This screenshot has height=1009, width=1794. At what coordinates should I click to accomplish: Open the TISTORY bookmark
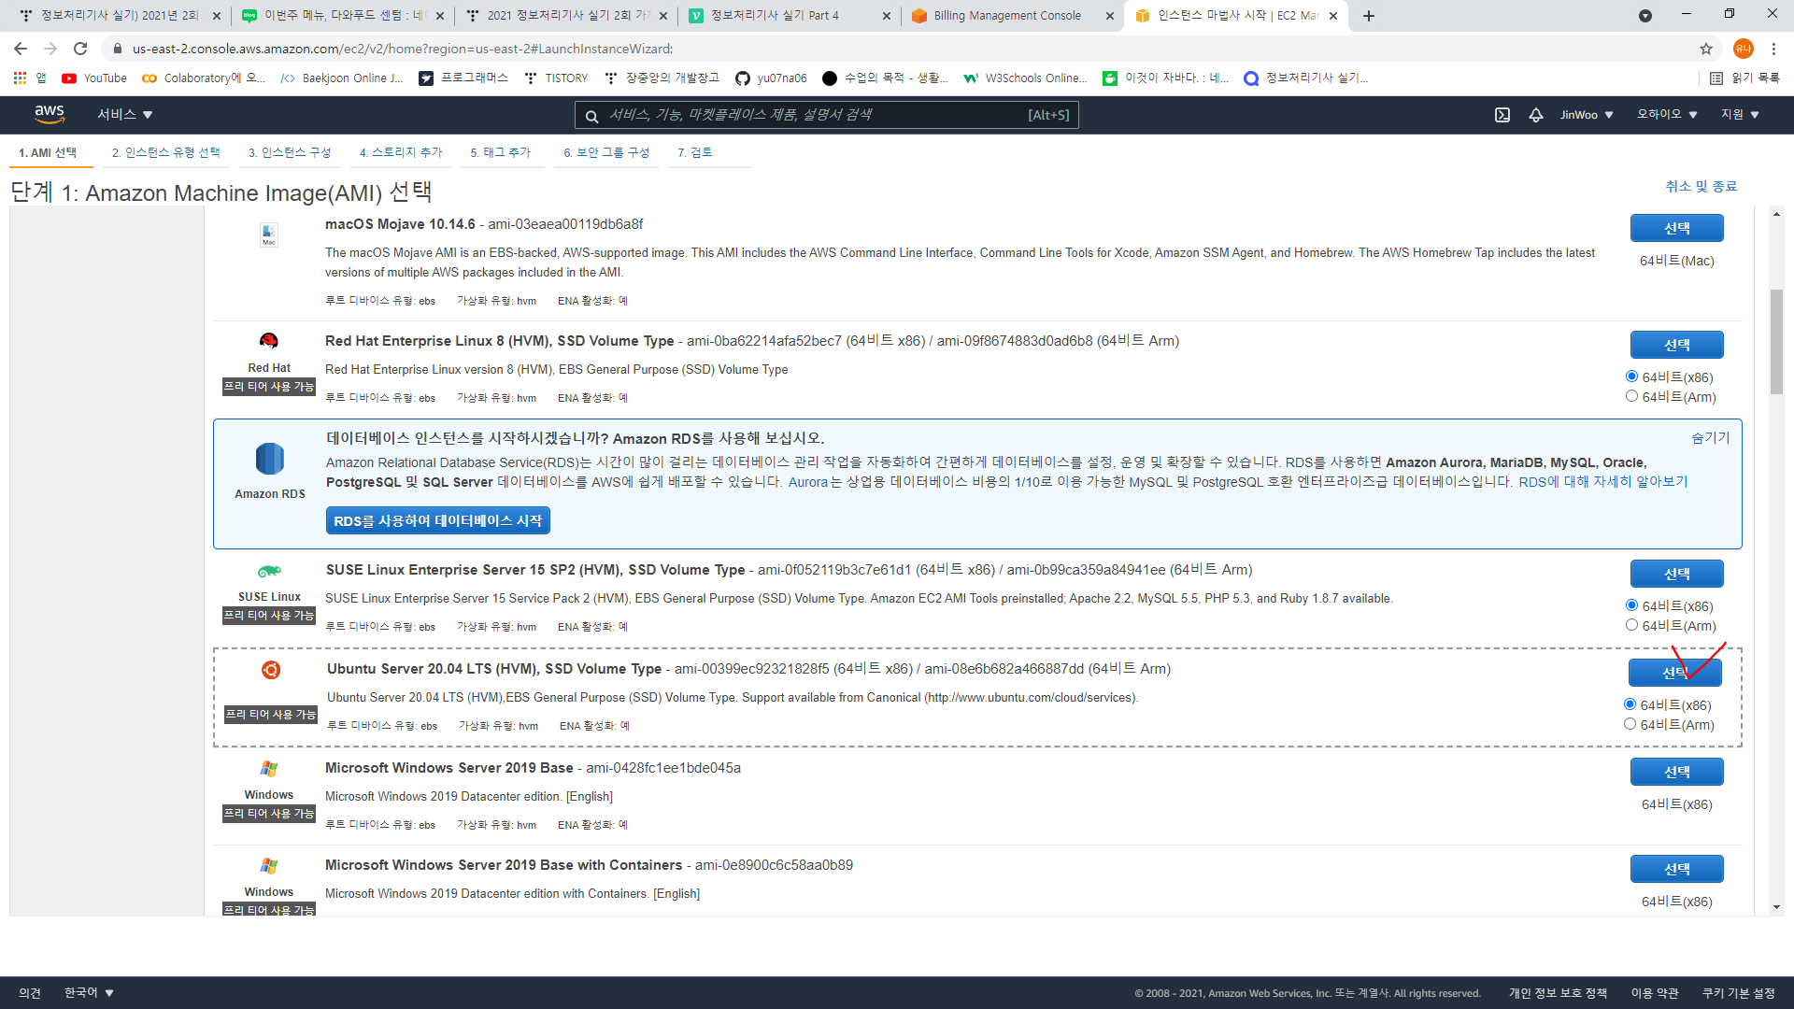click(x=556, y=78)
